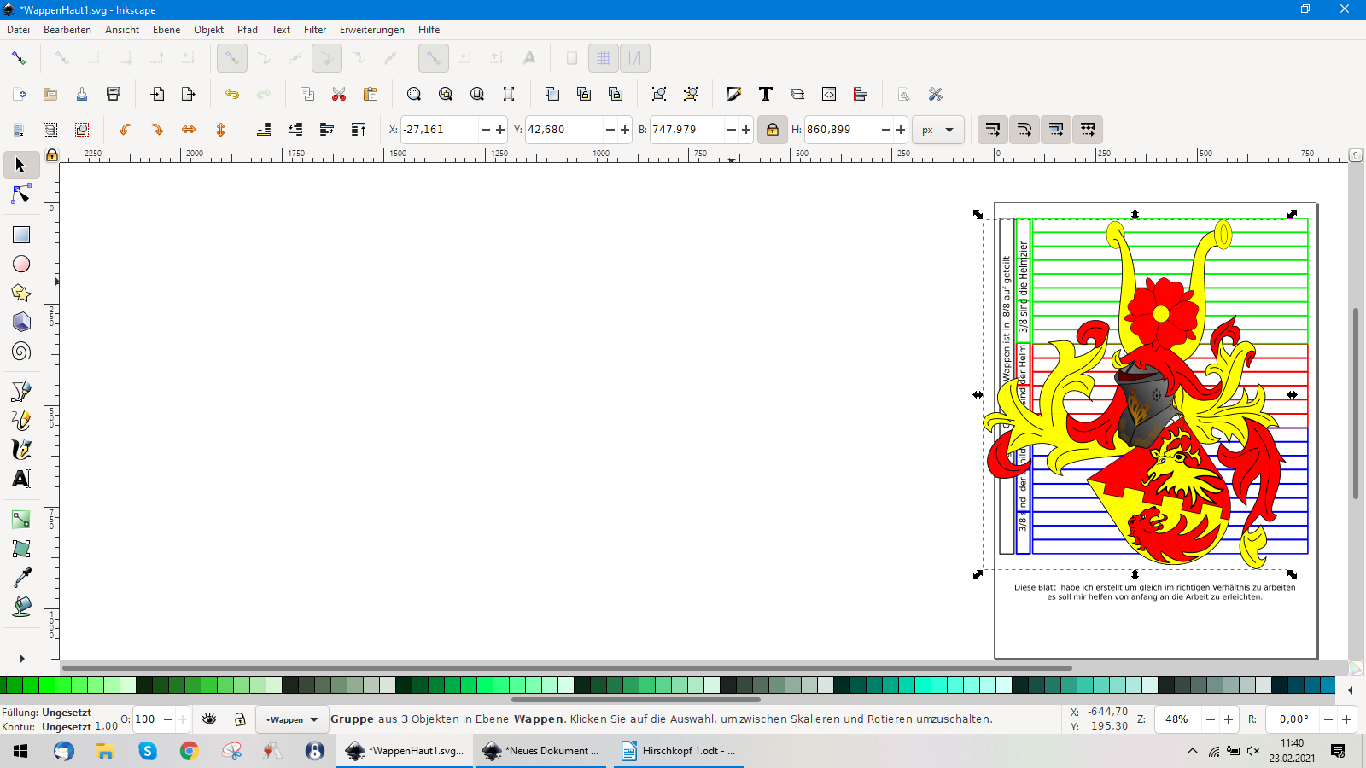Open the Pfad menu
Image resolution: width=1366 pixels, height=768 pixels.
pos(247,30)
